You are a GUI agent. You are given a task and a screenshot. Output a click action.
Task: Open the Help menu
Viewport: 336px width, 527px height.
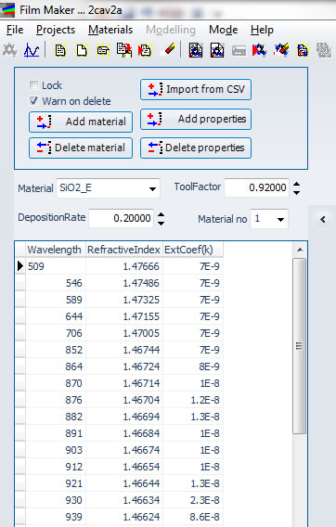point(262,30)
